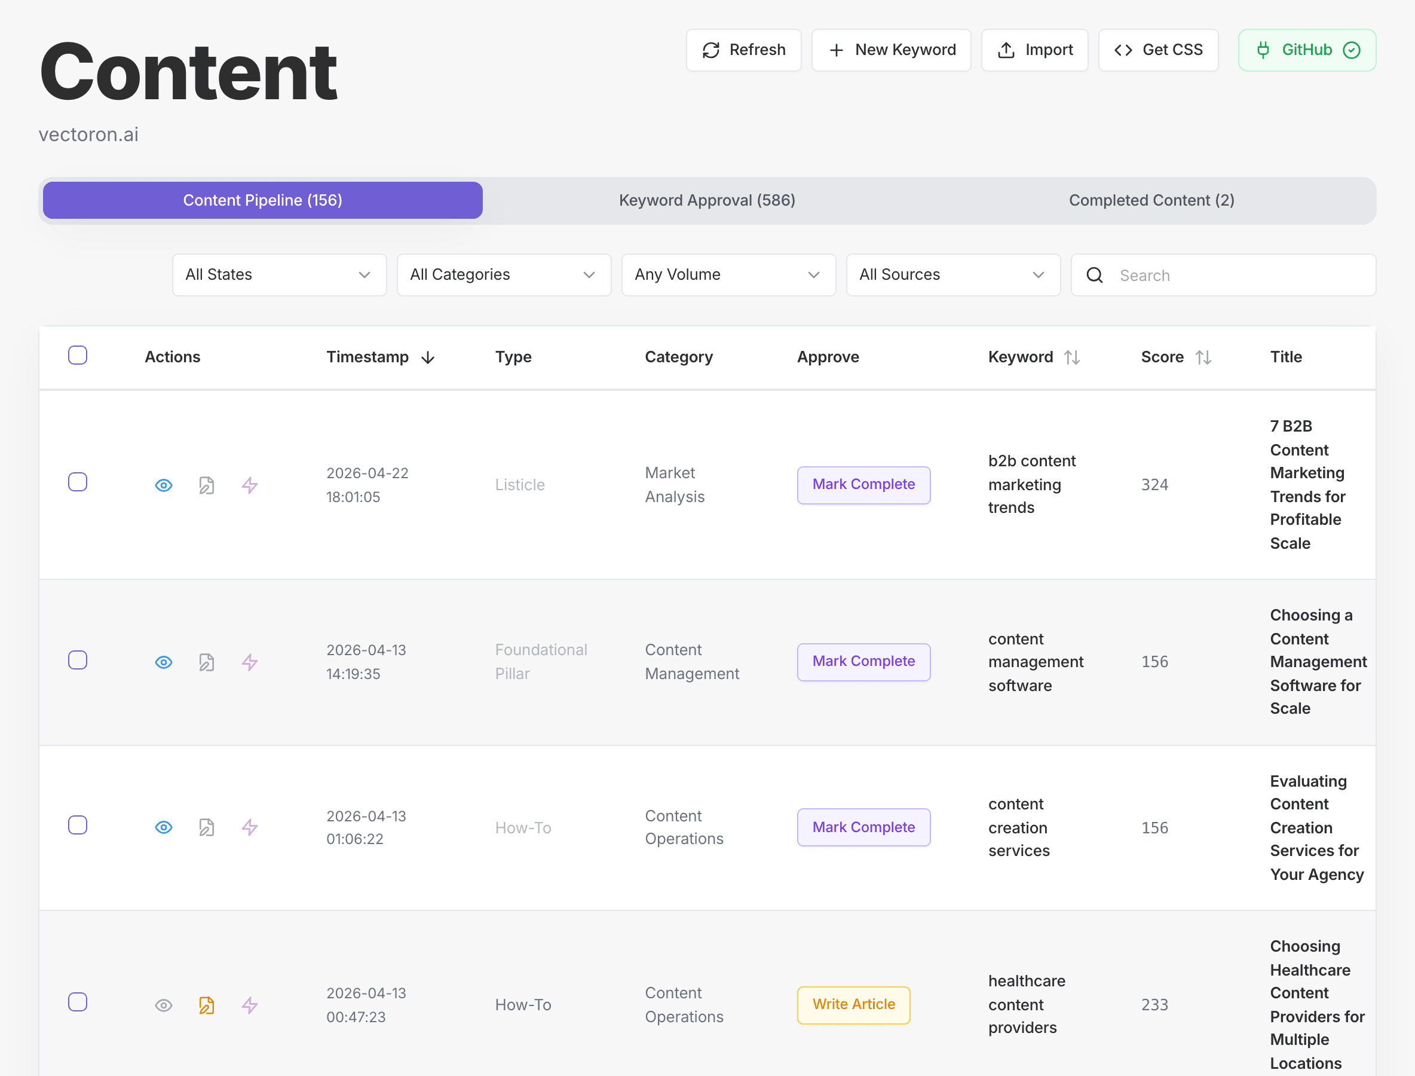Open the All Sources dropdown

[x=952, y=275]
